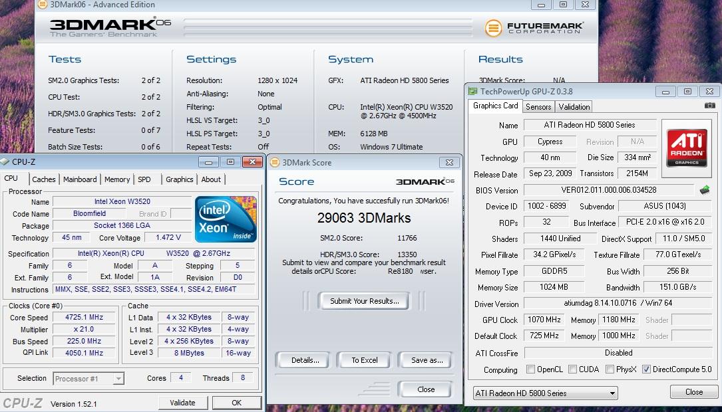Click the To Excel button
This screenshot has height=412, width=722.
click(364, 360)
